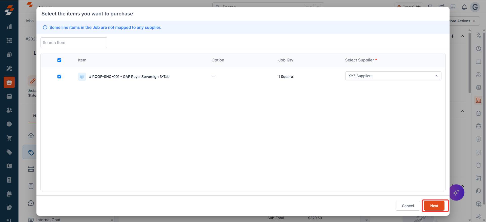
Task: Click the Item column header
Action: tap(82, 60)
